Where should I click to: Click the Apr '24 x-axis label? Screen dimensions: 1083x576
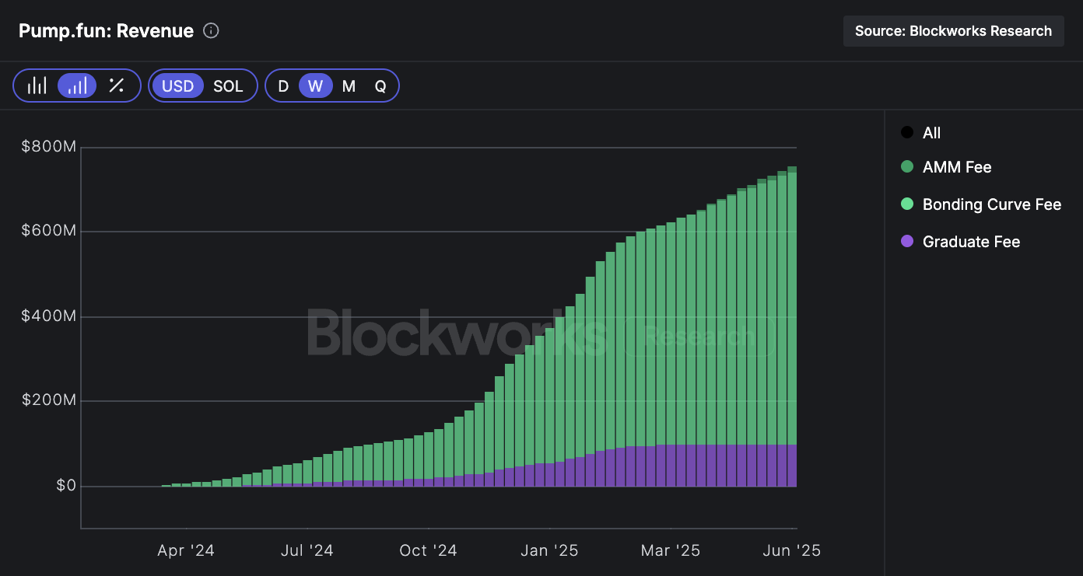(x=185, y=550)
